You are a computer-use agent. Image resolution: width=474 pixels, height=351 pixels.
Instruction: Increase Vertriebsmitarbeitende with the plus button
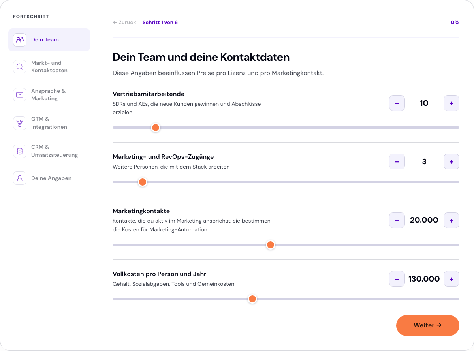(451, 103)
